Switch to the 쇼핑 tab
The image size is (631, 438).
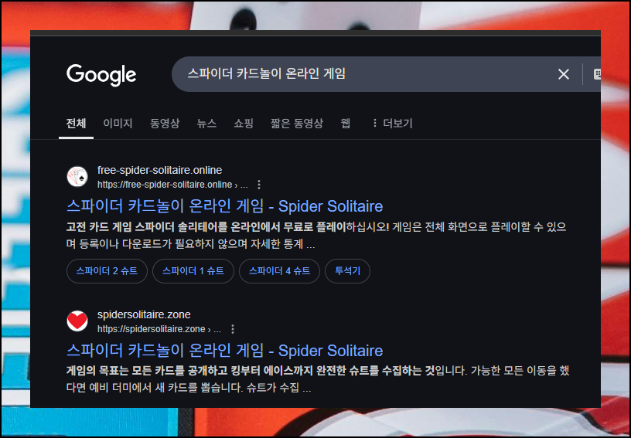click(244, 124)
